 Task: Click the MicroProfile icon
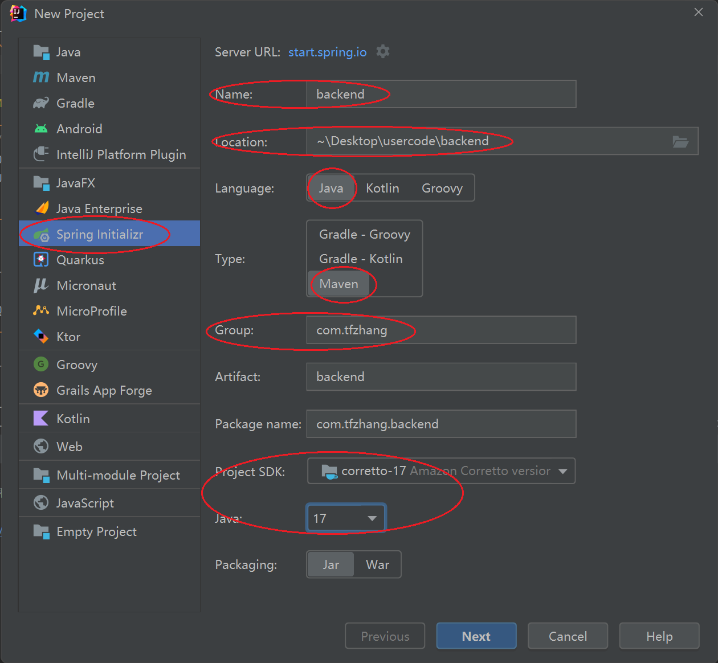[41, 310]
